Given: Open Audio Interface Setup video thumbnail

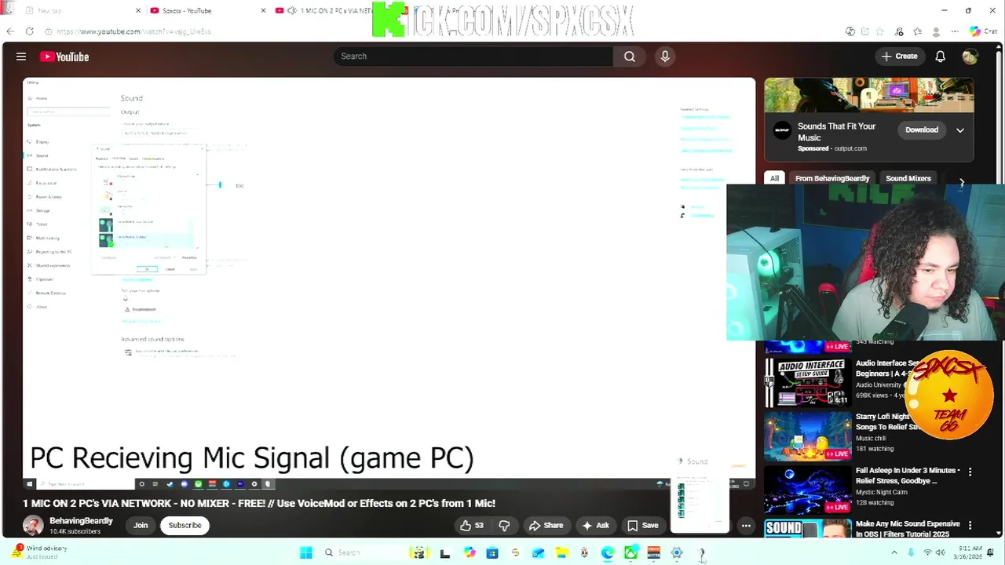Looking at the screenshot, I should [x=807, y=383].
